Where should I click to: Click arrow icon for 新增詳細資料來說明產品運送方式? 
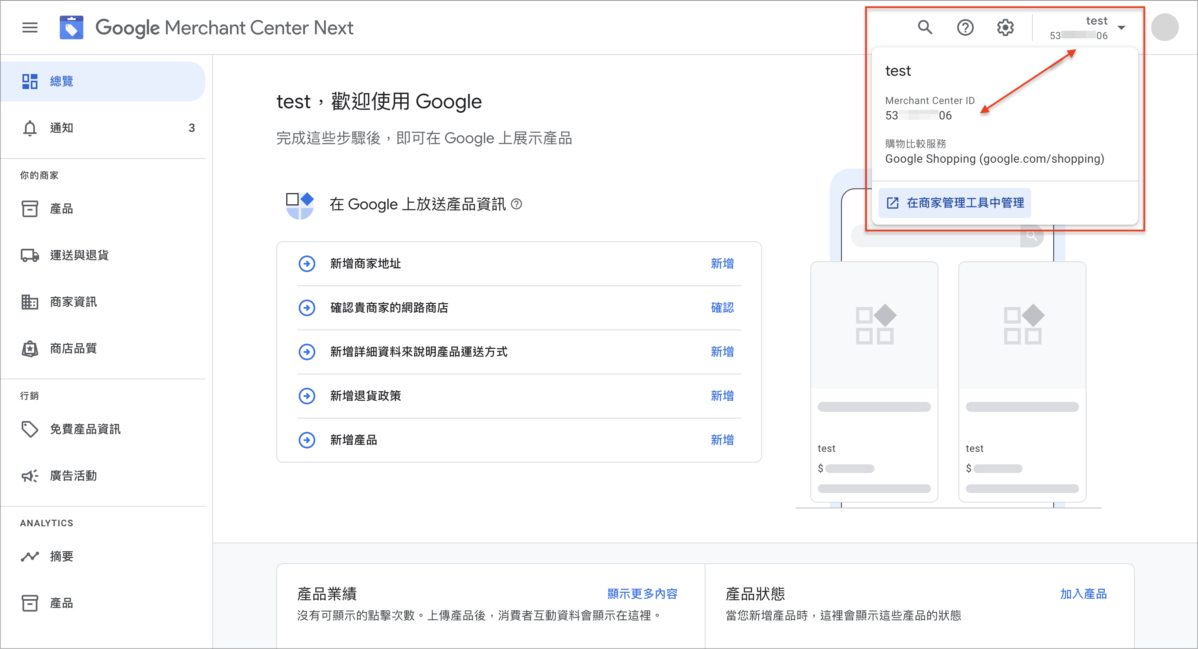coord(307,352)
